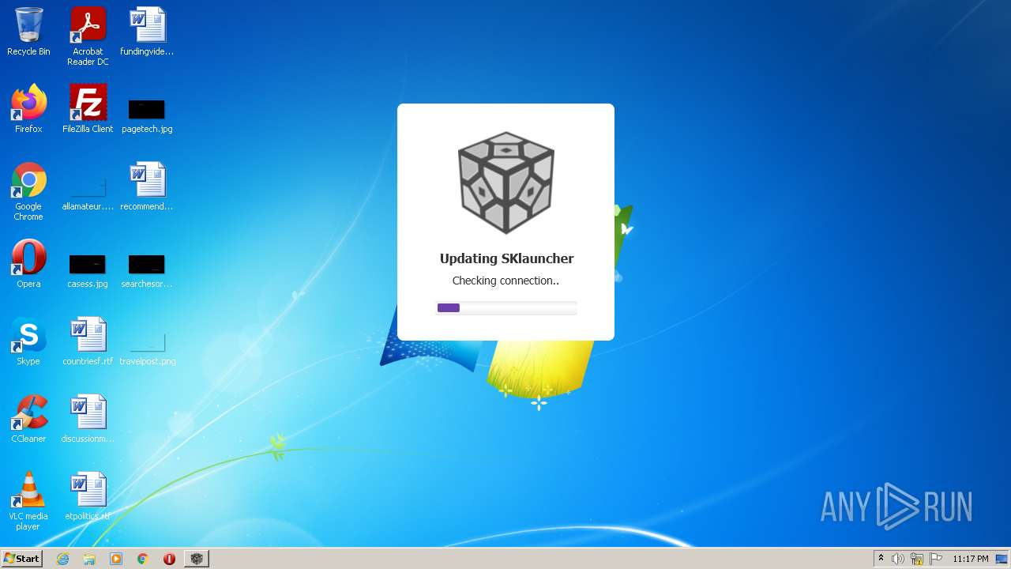
Task: Click the 'Checking connection..' status text
Action: coord(505,281)
